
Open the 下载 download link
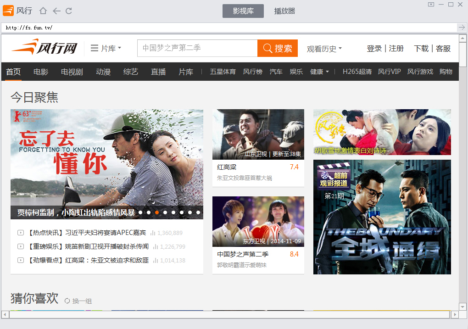coord(421,48)
